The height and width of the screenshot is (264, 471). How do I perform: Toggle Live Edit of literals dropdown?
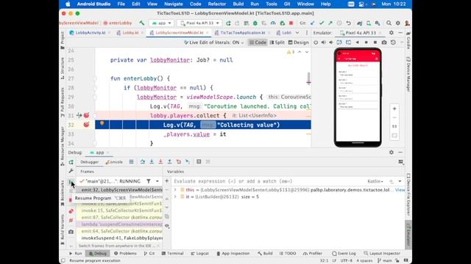[x=214, y=43]
